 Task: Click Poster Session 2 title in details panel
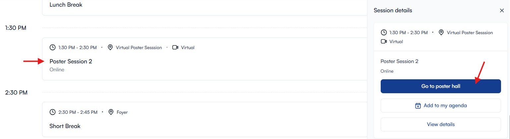(x=399, y=61)
